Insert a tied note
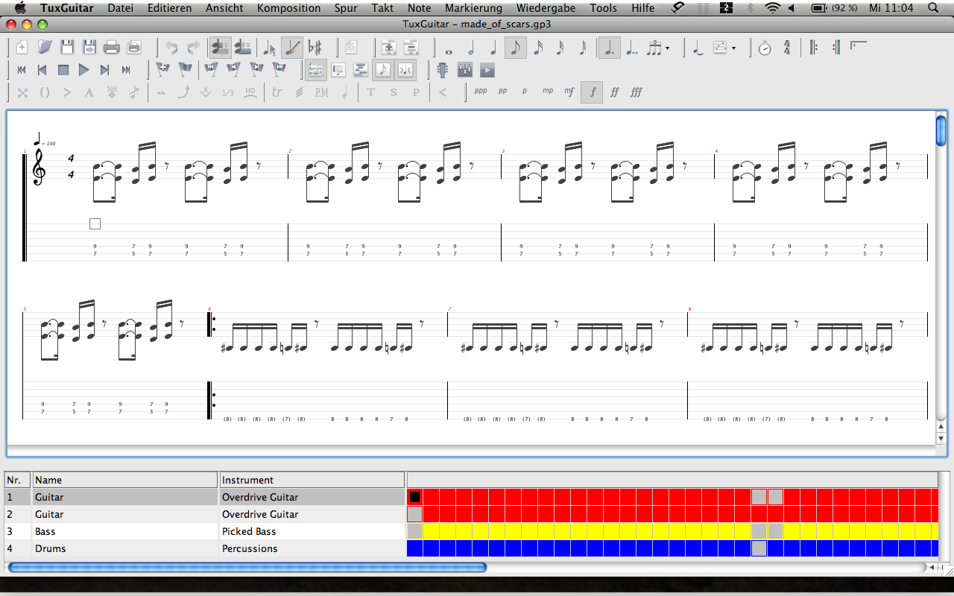 click(x=698, y=48)
